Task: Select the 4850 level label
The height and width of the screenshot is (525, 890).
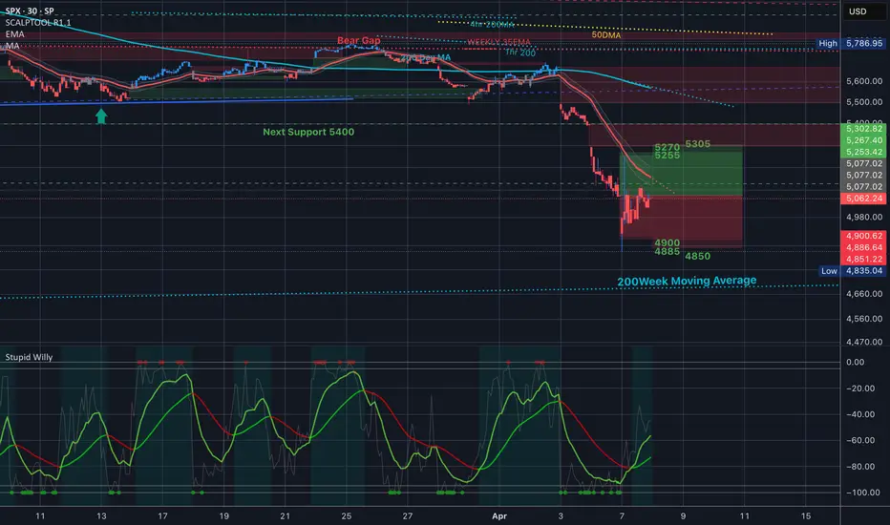Action: 698,256
